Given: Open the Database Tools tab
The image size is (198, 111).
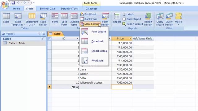Looking at the screenshot, I should pyautogui.click(x=70, y=9).
